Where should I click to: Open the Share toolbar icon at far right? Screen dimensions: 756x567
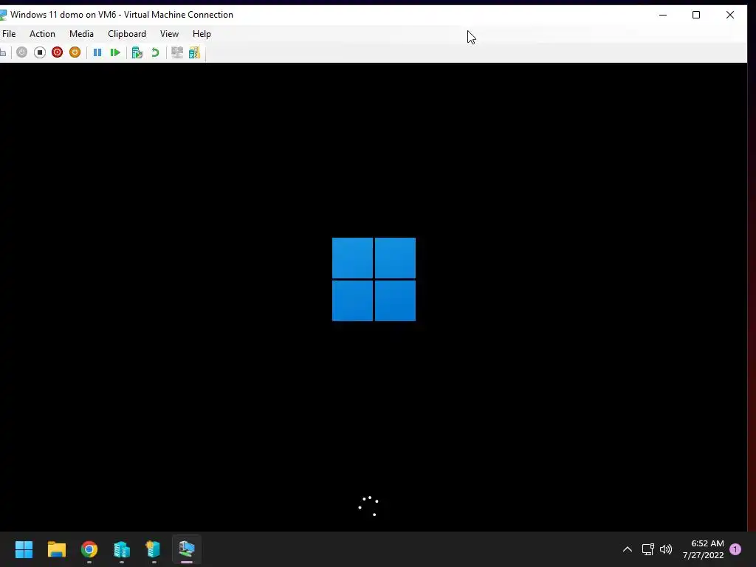(194, 52)
